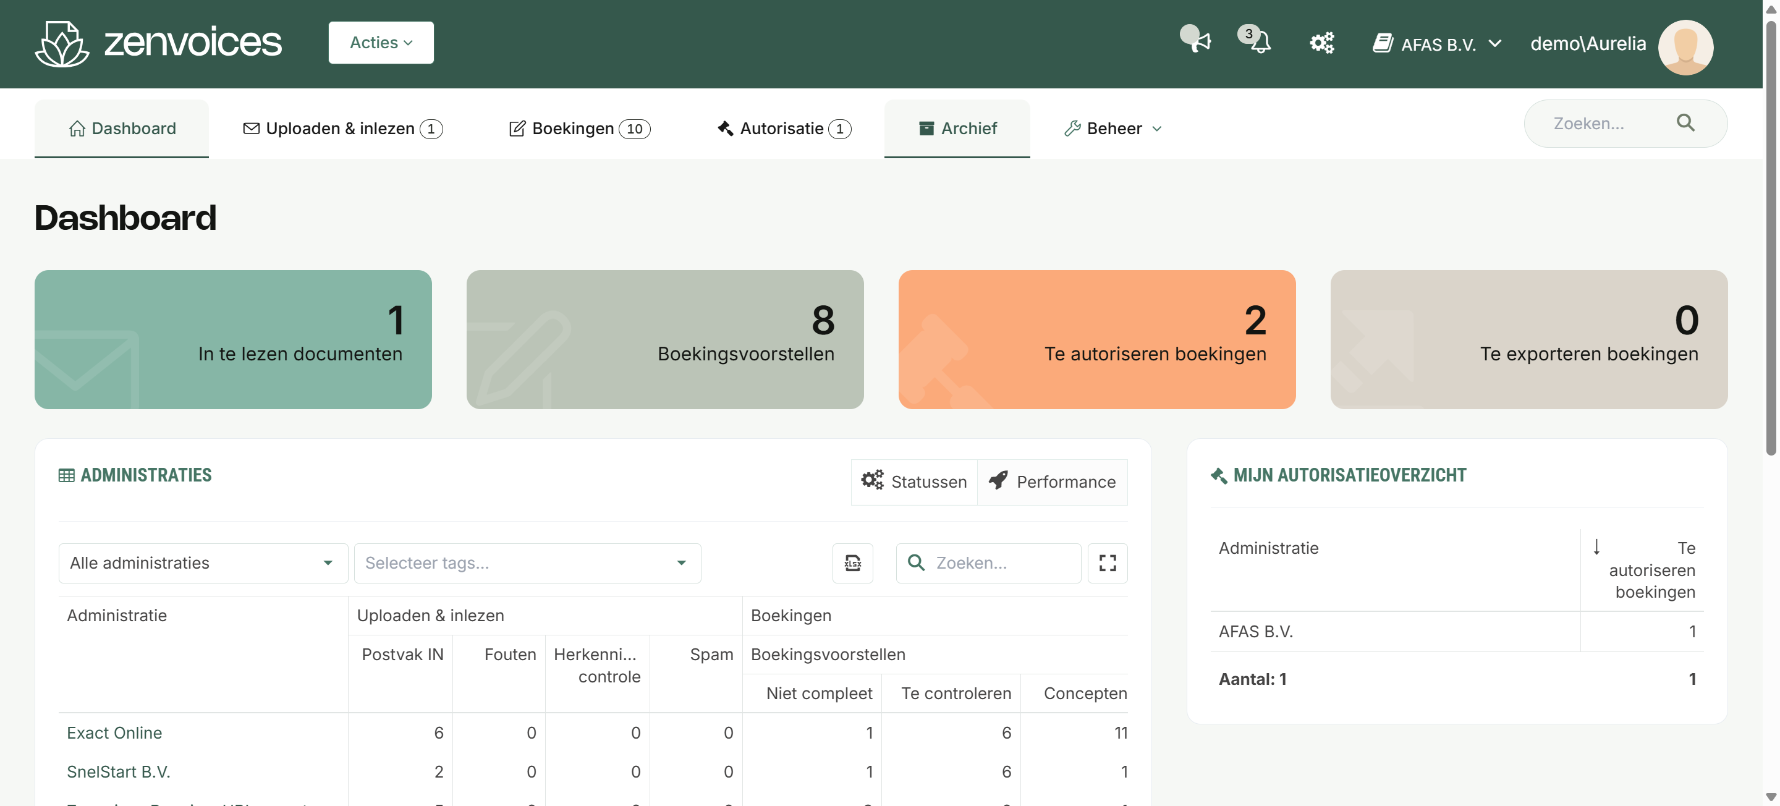1780x806 pixels.
Task: Toggle the Performance view button
Action: [x=1052, y=481]
